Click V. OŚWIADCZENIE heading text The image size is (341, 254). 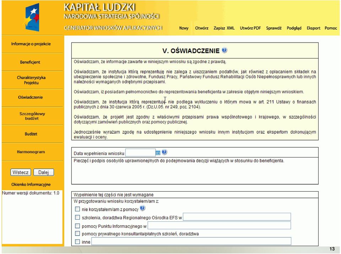191,51
